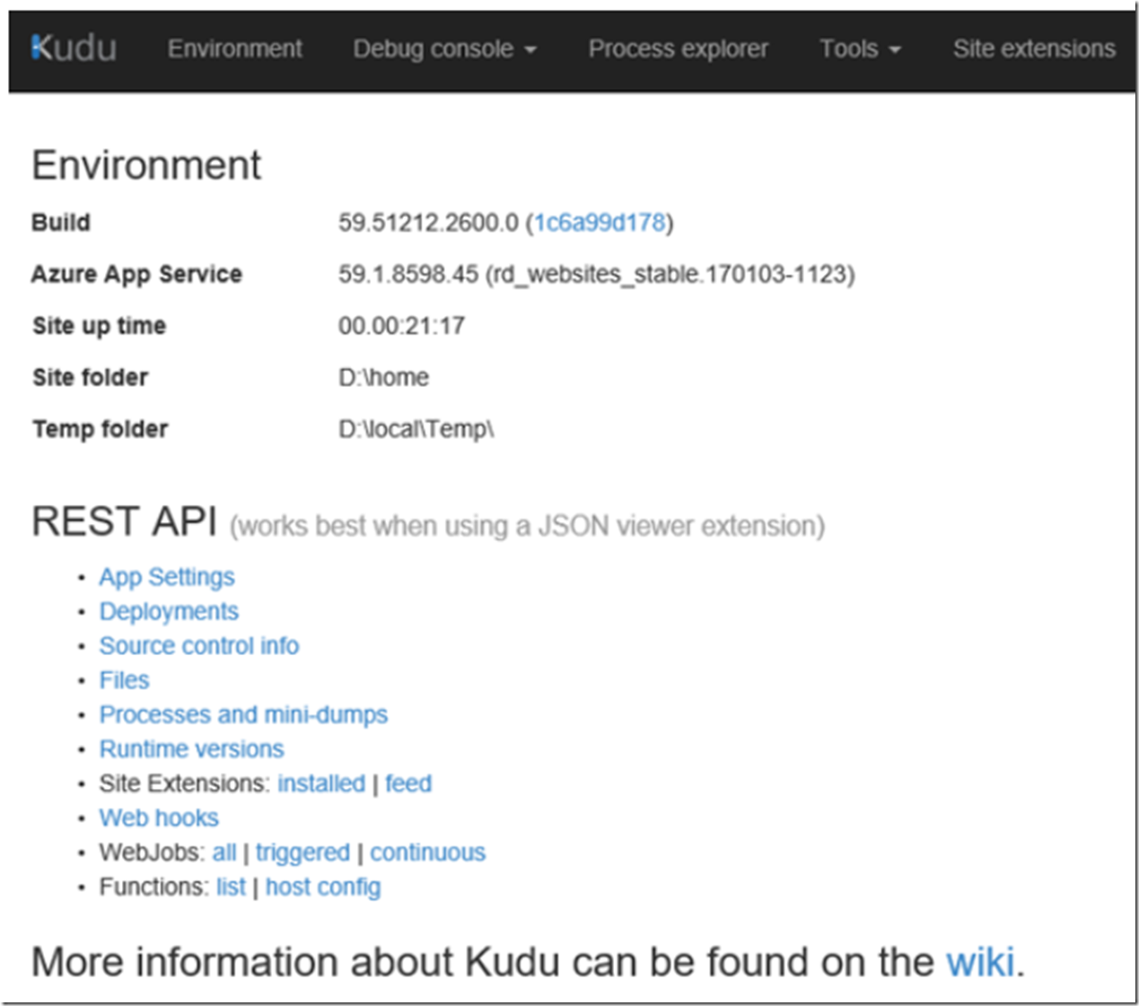This screenshot has width=1139, height=1006.
Task: Open the Site Extensions feed link
Action: click(x=408, y=783)
